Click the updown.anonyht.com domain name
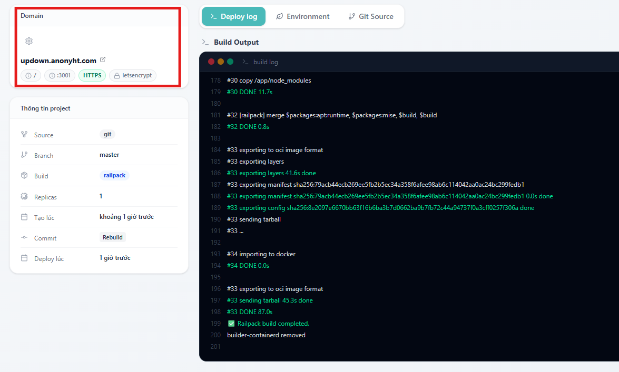Image resolution: width=619 pixels, height=372 pixels. (58, 61)
